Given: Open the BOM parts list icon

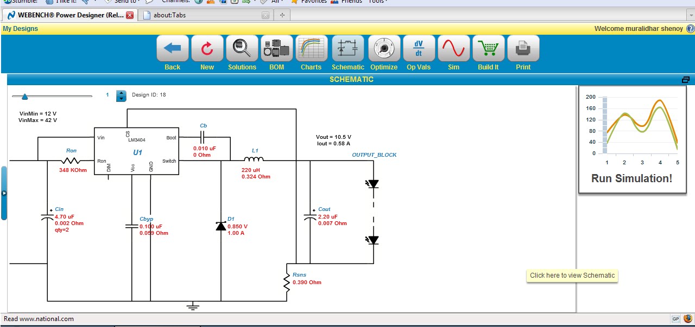Looking at the screenshot, I should [276, 49].
